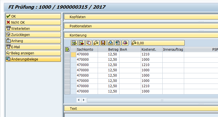Screen dimensions: 218x117
Task: Click the spreadsheet export icon
Action: click(x=118, y=43)
